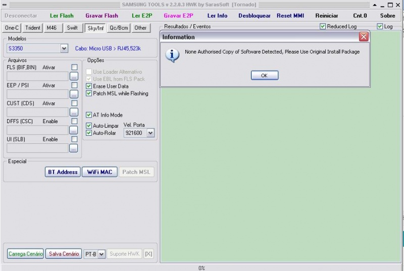
Task: Select the Swift tab
Action: [x=73, y=28]
